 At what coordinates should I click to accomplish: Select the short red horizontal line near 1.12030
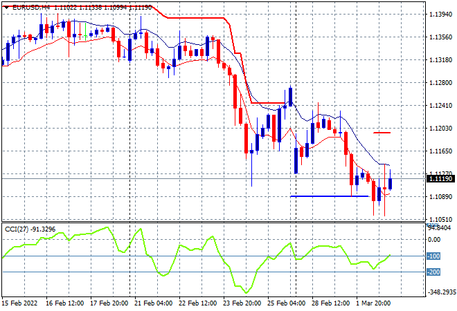tap(382, 133)
